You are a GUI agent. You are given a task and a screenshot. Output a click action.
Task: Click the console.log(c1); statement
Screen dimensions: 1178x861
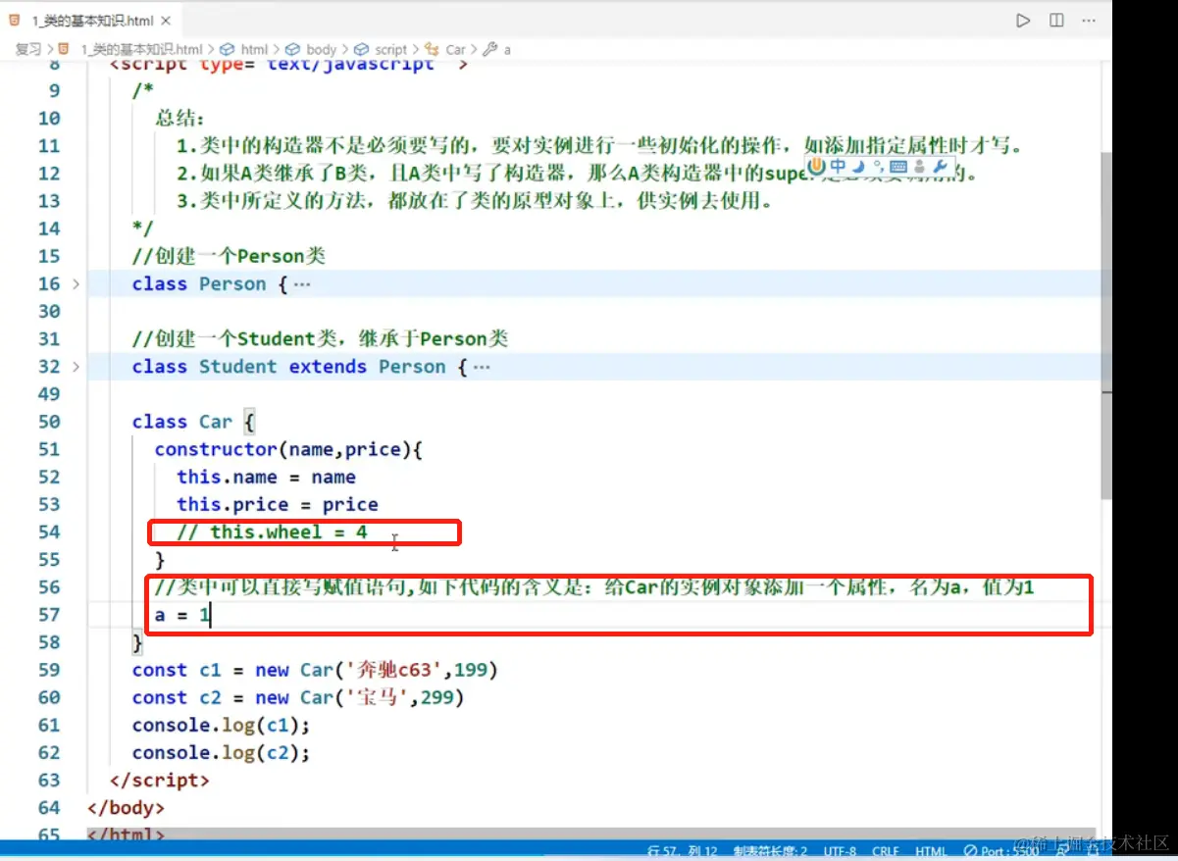pyautogui.click(x=222, y=725)
